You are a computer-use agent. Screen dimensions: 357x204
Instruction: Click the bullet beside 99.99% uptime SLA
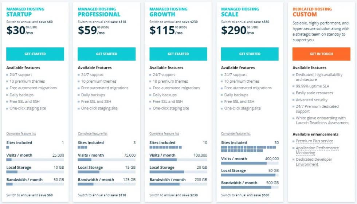[x=294, y=86]
